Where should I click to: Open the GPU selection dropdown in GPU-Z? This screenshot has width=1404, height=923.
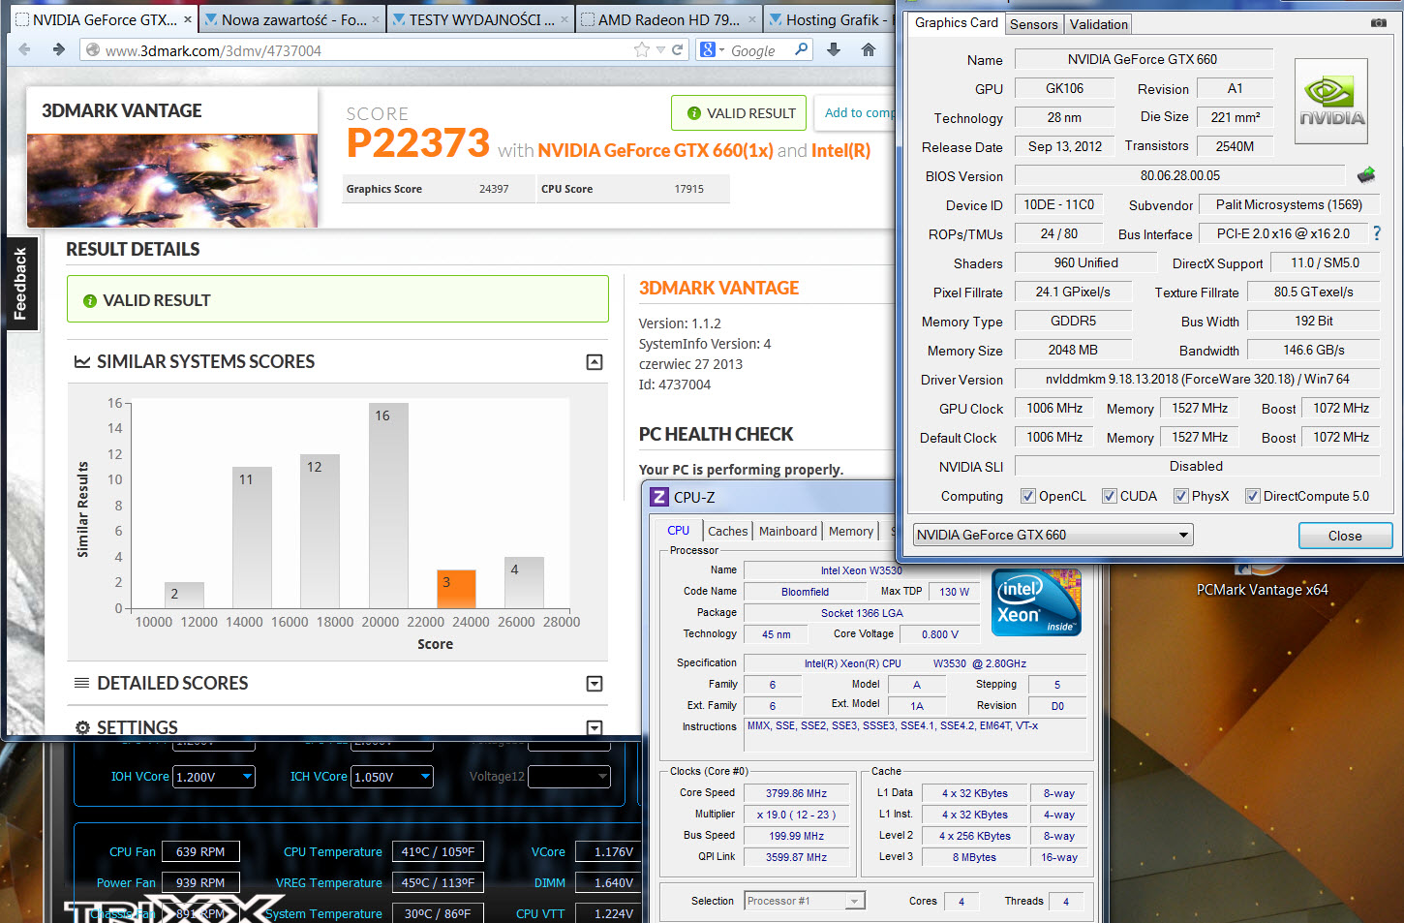pyautogui.click(x=1053, y=535)
